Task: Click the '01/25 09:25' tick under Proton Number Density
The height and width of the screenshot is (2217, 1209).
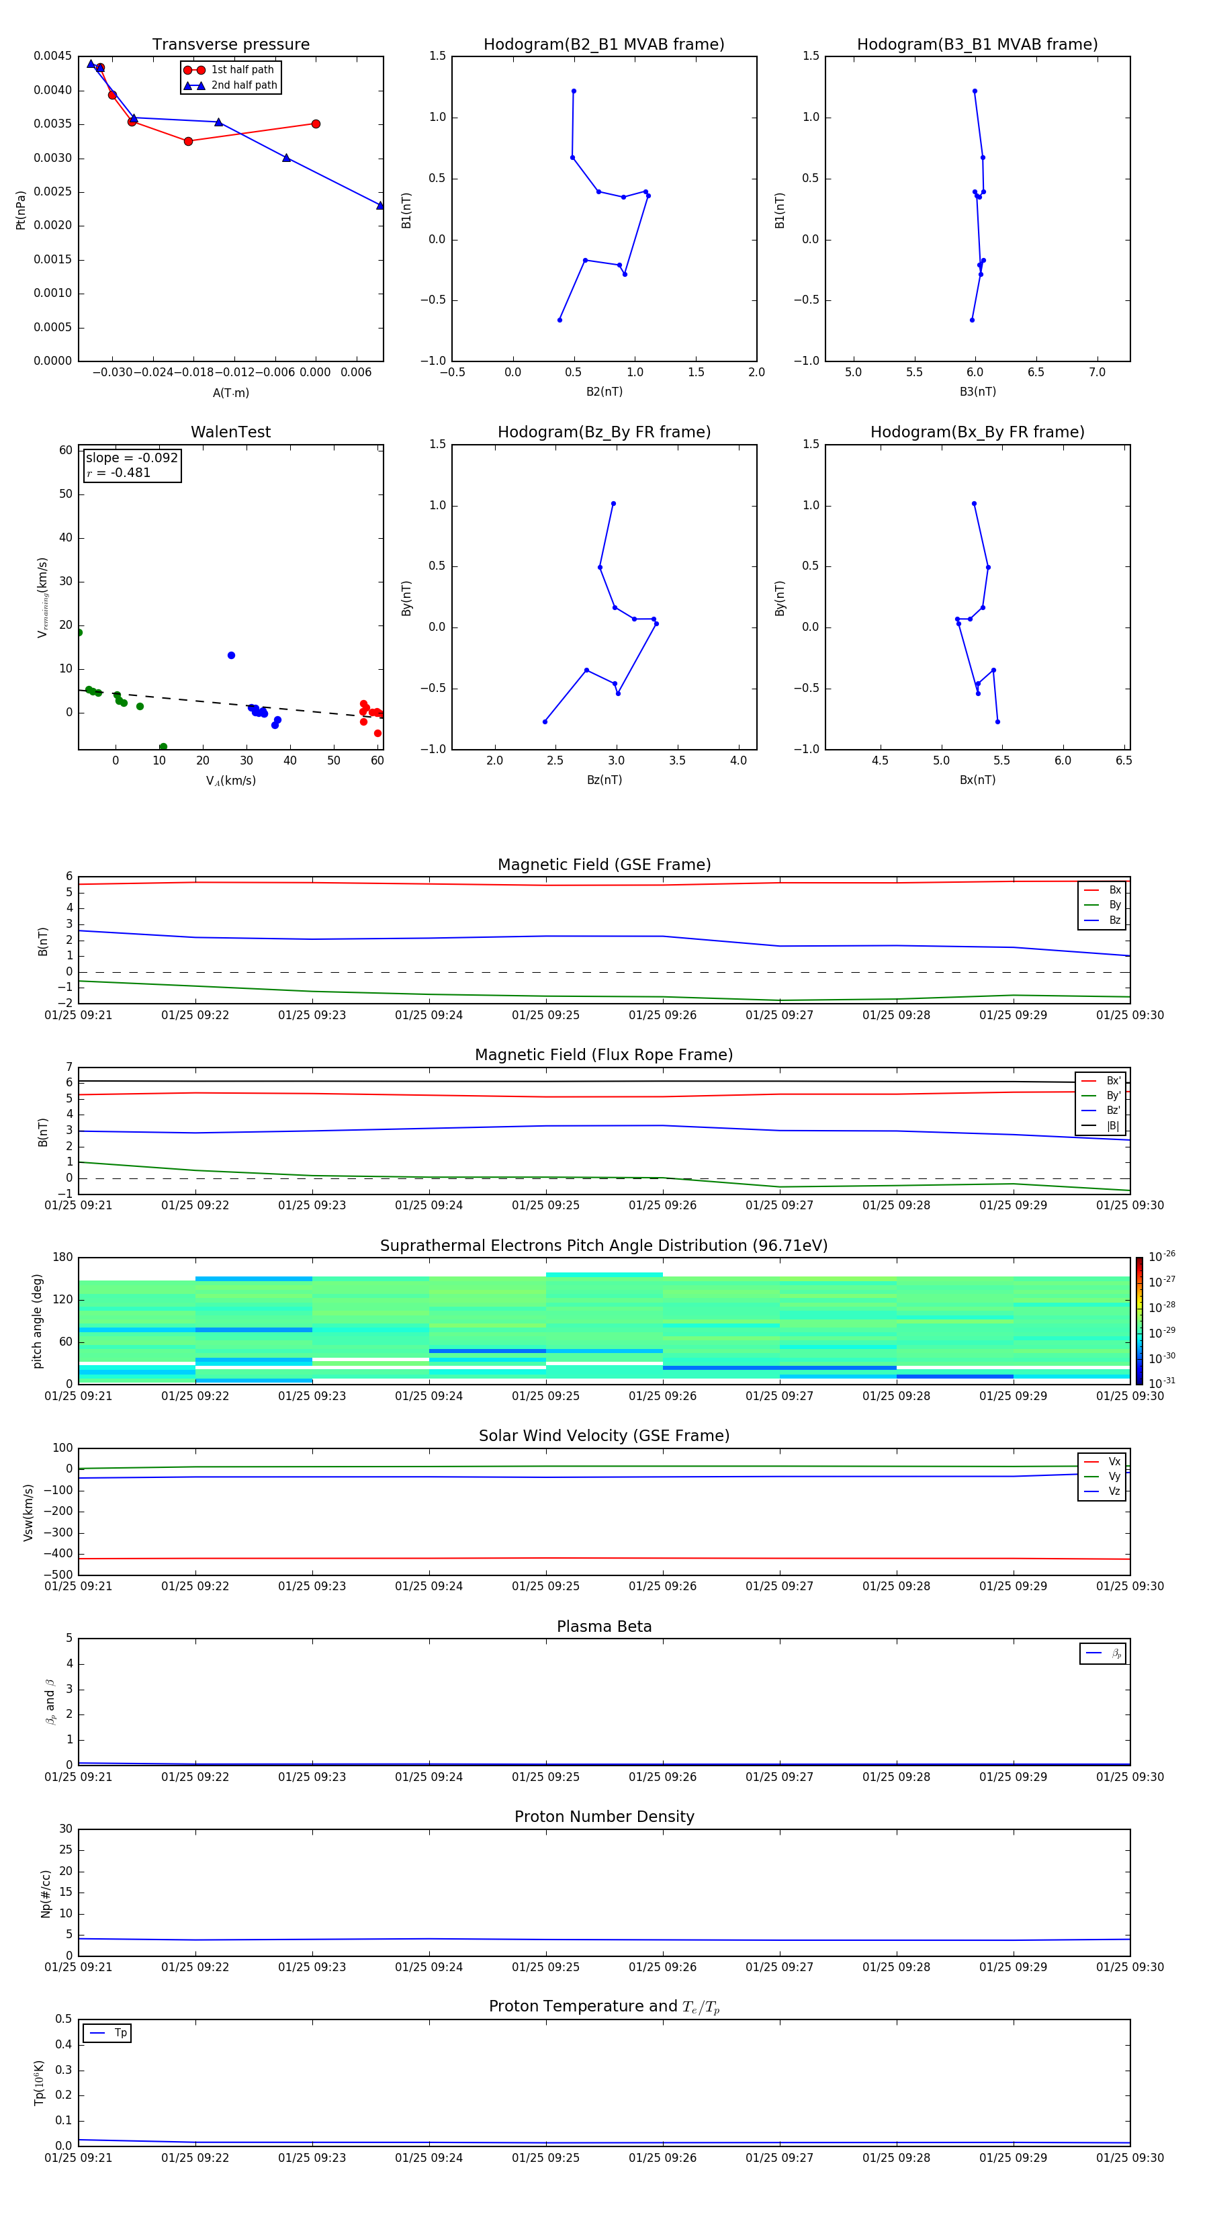Action: click(545, 1966)
